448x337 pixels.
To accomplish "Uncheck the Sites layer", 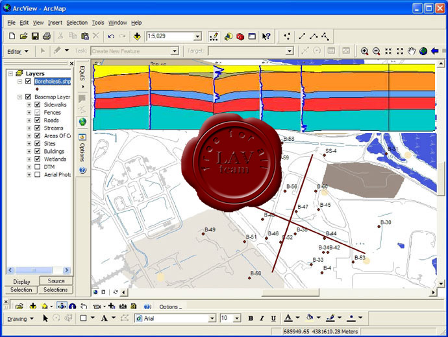I will (37, 143).
